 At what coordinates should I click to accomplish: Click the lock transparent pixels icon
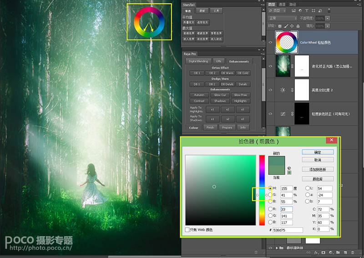280,26
